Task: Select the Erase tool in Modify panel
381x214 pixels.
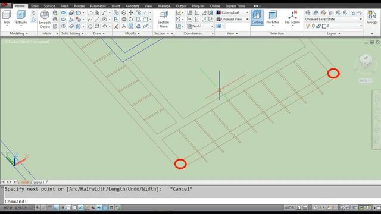Action: click(117, 26)
